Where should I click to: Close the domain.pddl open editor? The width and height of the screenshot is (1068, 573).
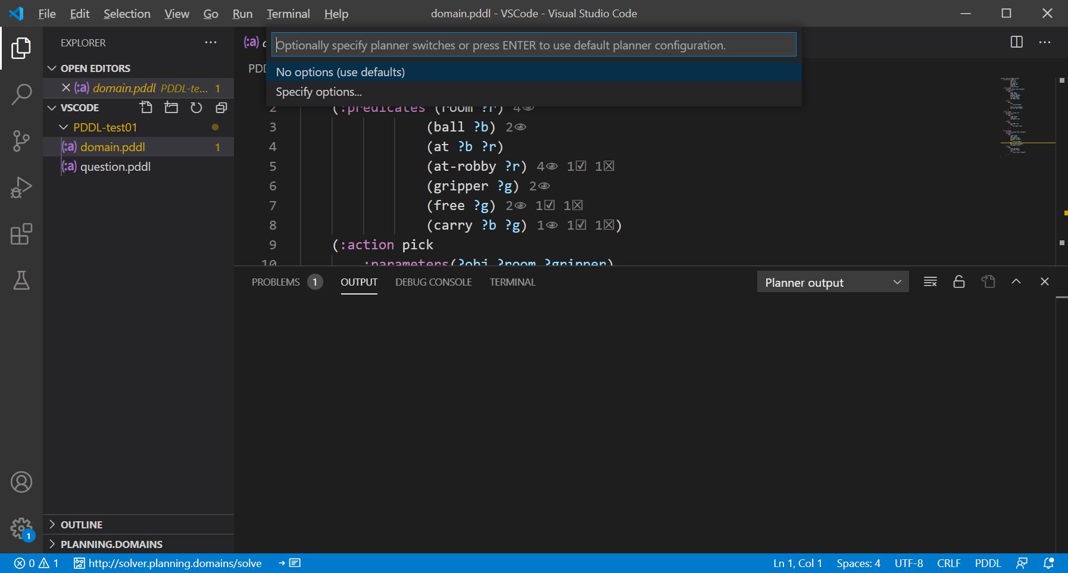(x=66, y=87)
